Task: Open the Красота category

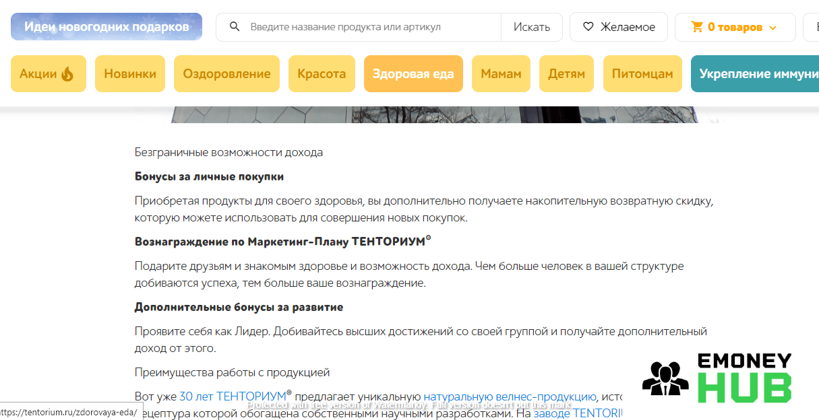Action: pyautogui.click(x=322, y=74)
